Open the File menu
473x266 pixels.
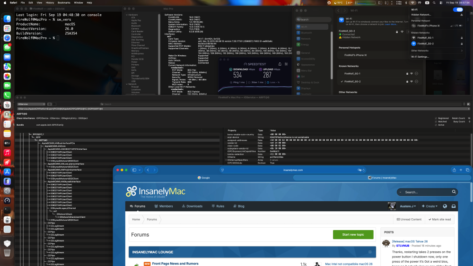(x=23, y=3)
